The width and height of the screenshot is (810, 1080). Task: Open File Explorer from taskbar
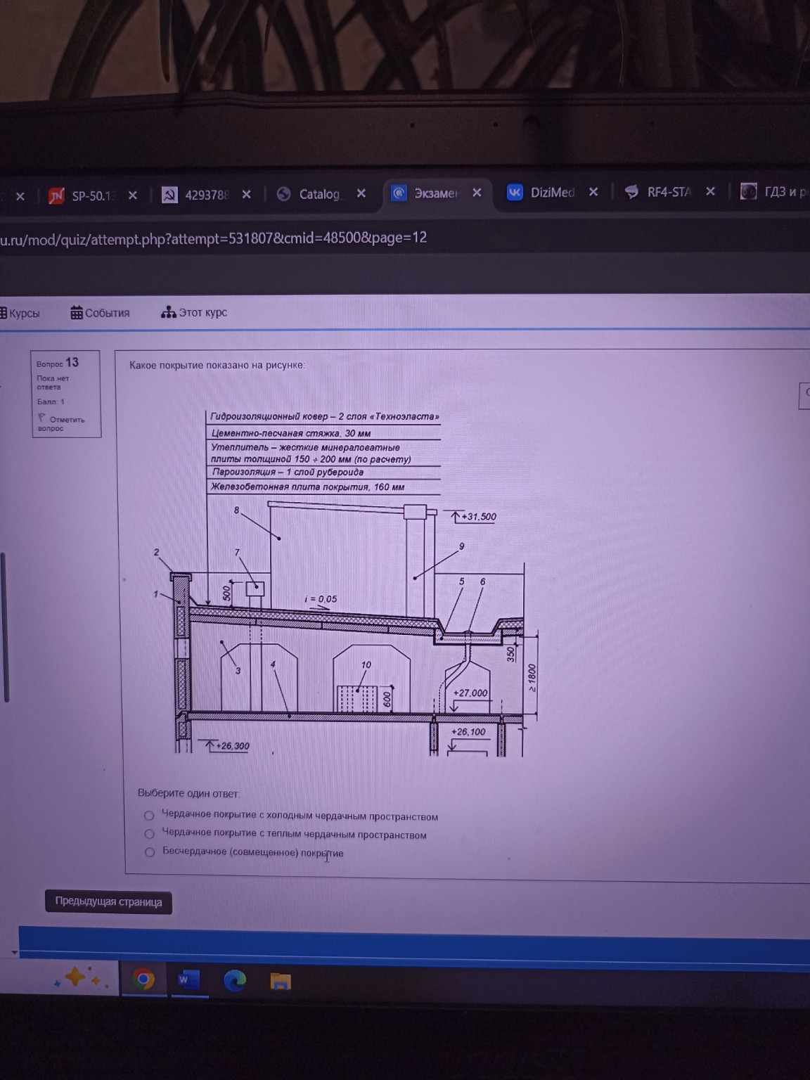(281, 981)
